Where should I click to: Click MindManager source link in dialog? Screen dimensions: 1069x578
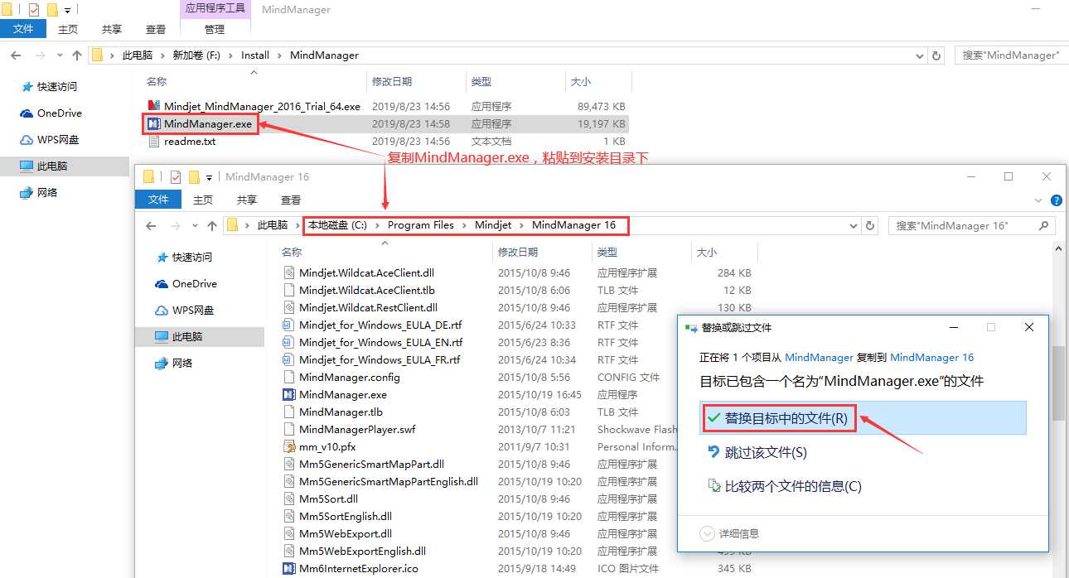tap(819, 358)
